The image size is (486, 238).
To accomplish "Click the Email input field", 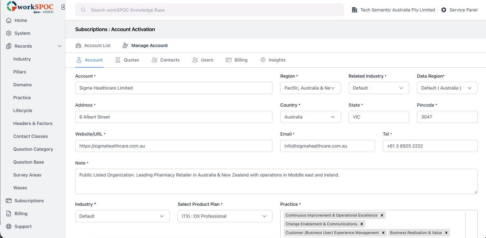I will (x=328, y=146).
